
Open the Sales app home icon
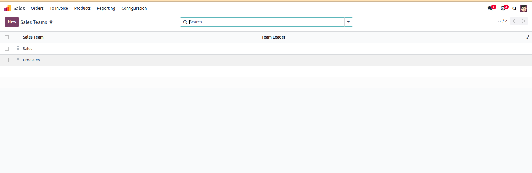pos(7,8)
